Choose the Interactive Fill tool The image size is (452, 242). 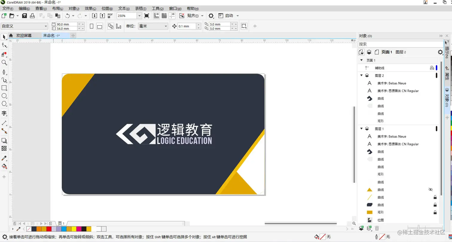4,166
